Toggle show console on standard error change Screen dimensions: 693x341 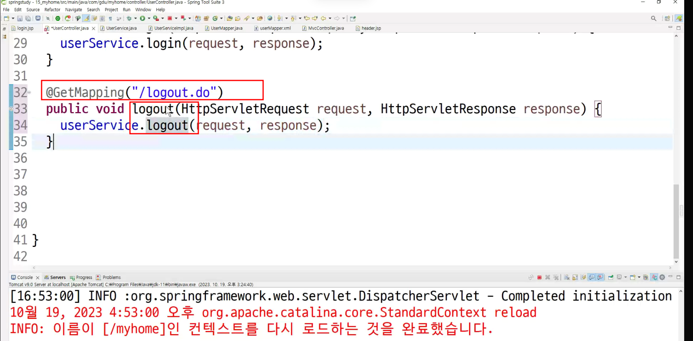click(x=600, y=277)
